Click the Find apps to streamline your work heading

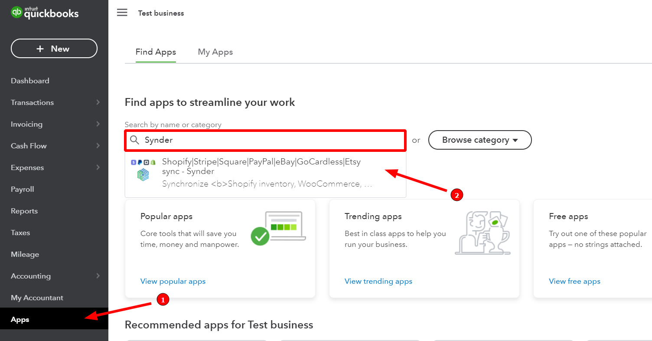(210, 102)
